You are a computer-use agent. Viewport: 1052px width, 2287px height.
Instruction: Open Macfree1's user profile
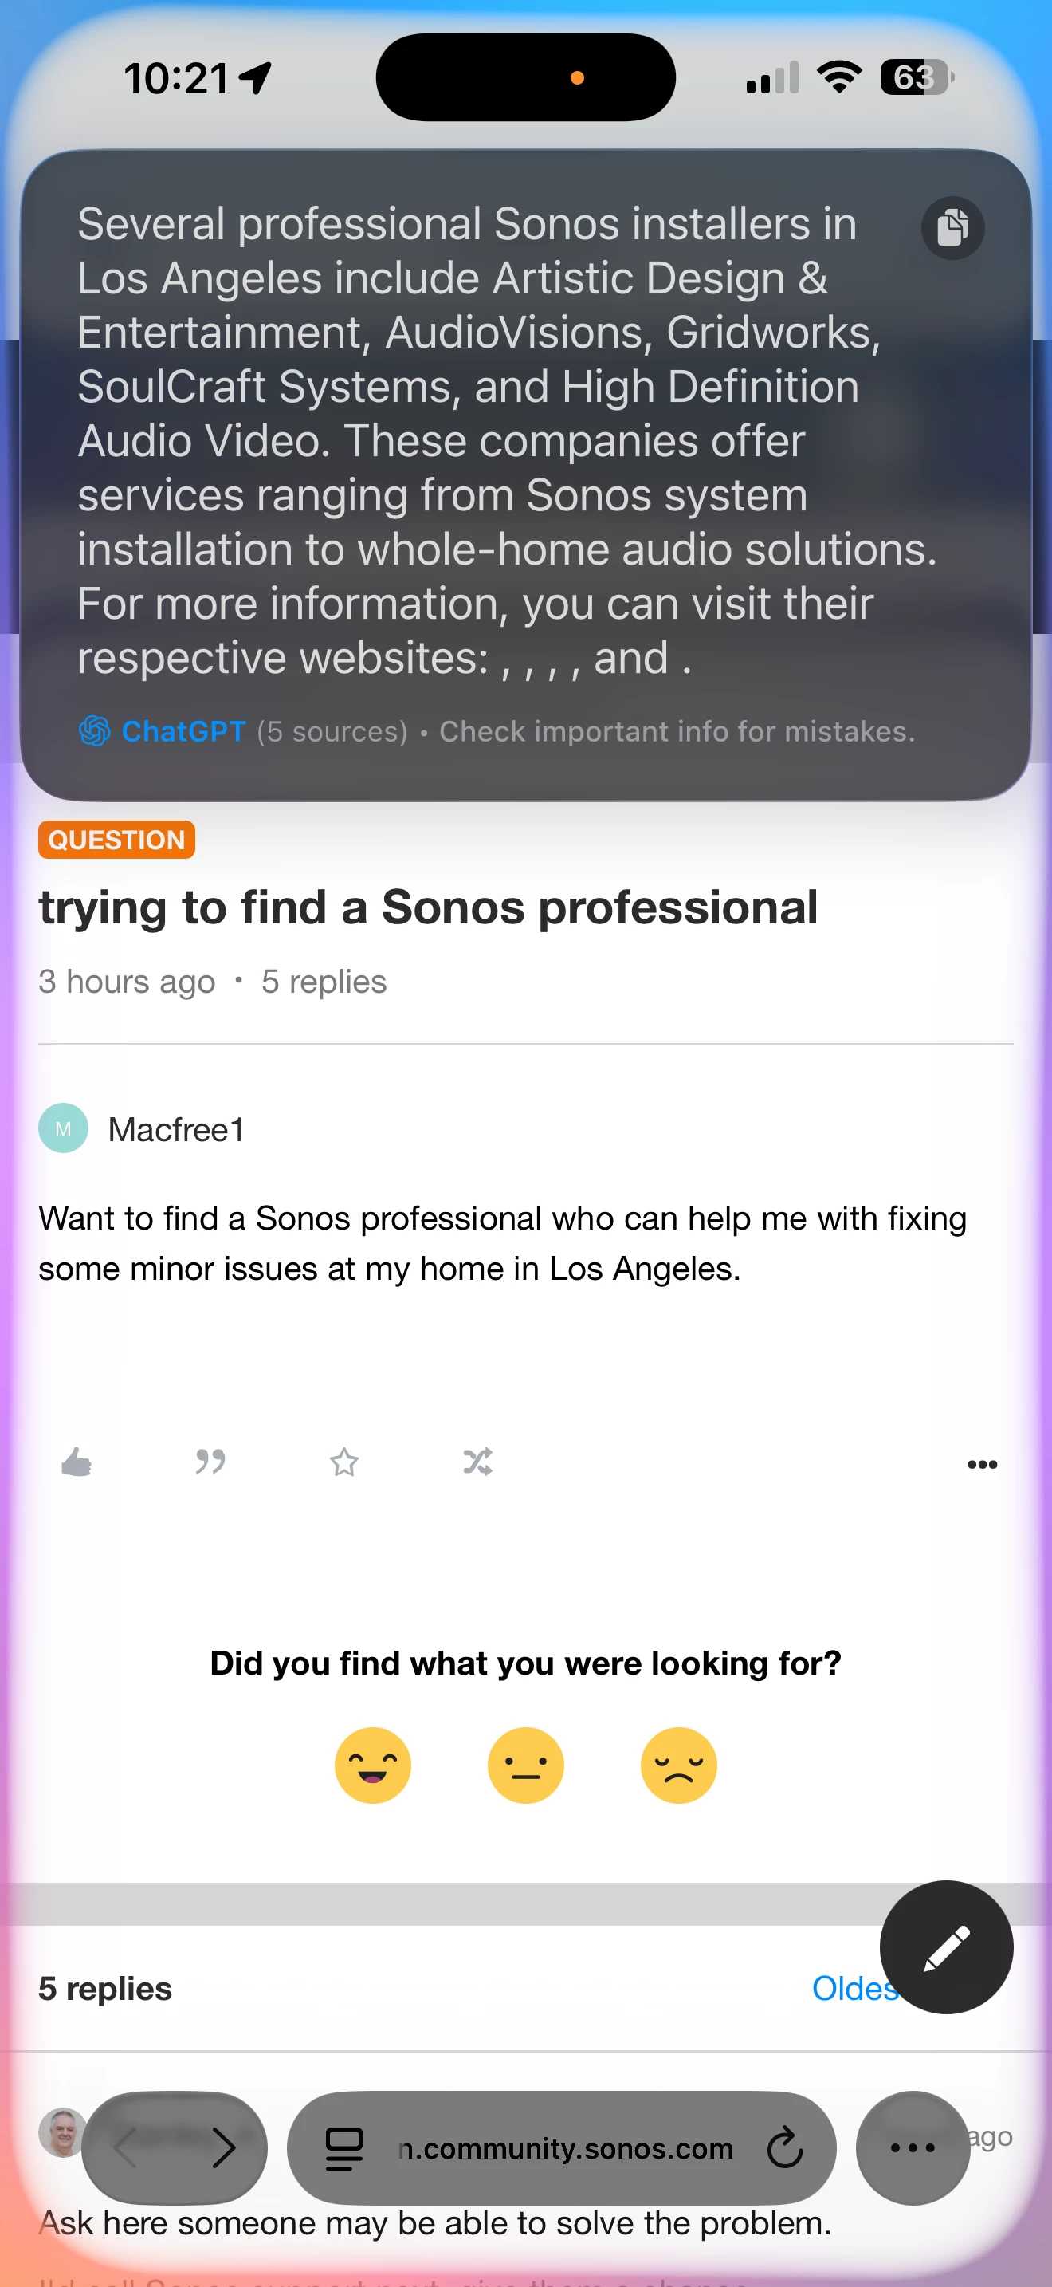coord(175,1129)
